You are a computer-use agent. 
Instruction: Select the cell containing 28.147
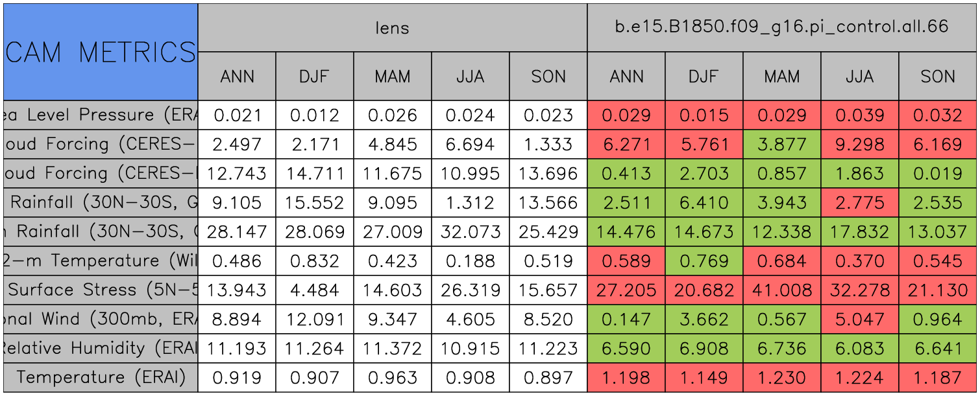pos(237,231)
